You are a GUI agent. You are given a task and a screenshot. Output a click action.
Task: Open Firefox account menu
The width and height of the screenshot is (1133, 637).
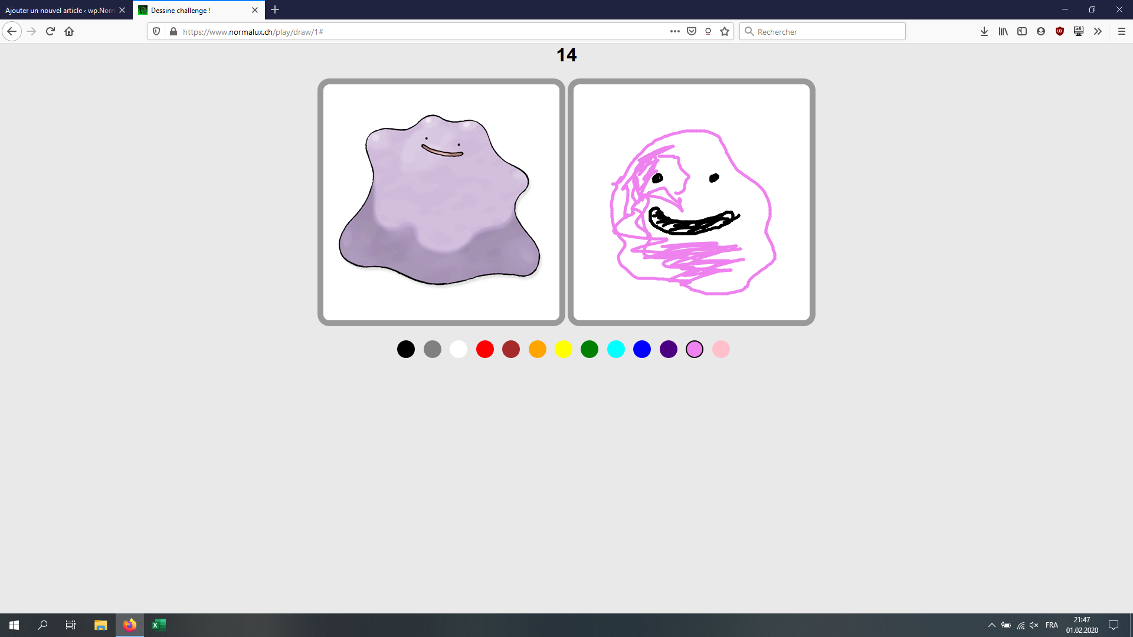[x=1041, y=31]
